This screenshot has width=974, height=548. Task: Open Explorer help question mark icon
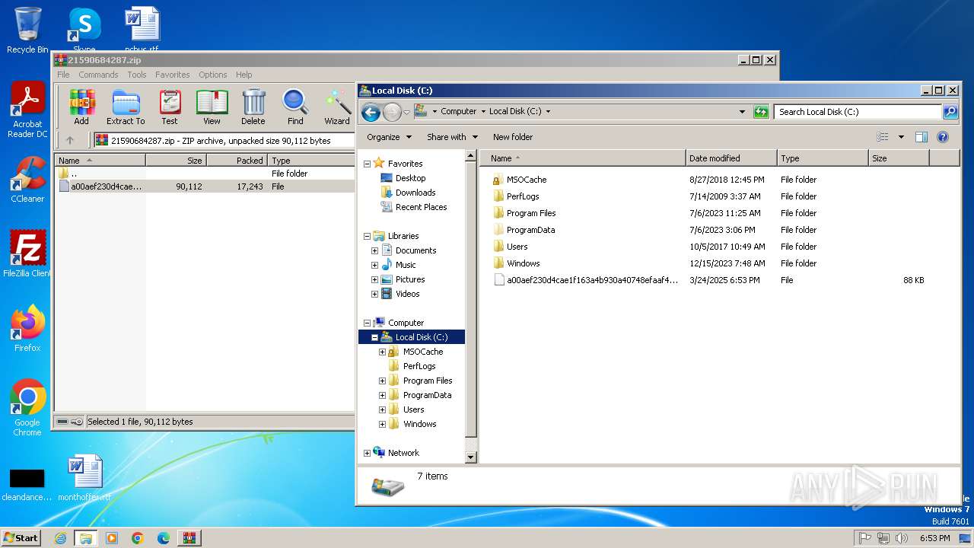click(x=943, y=137)
